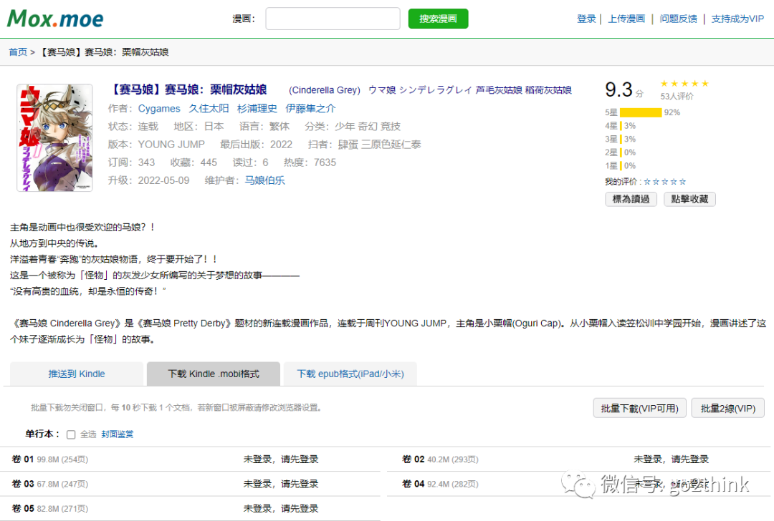Open the 问题反馈 feedback link

678,19
